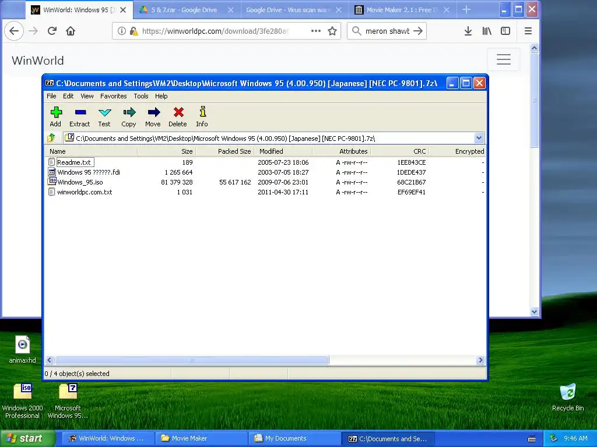Click the browser search box

point(386,31)
